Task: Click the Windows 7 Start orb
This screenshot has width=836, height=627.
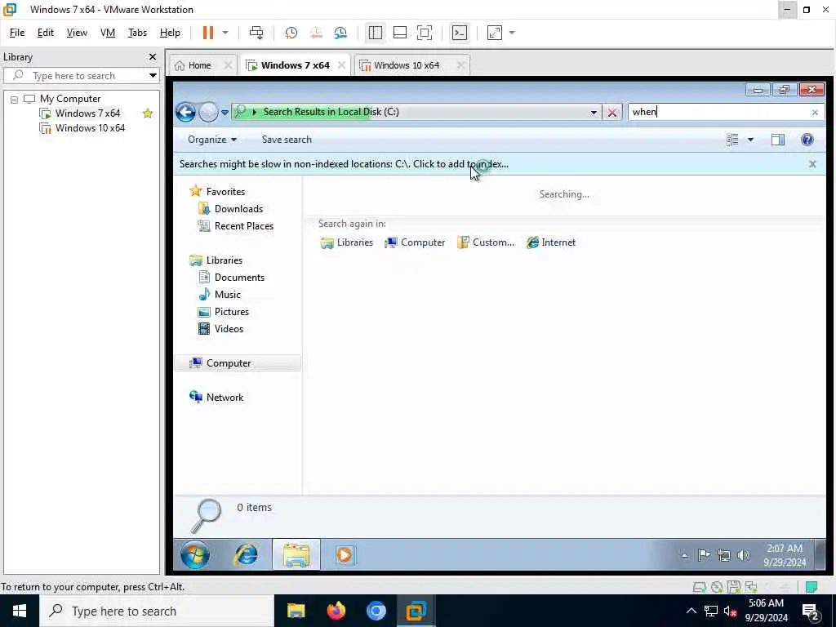Action: pyautogui.click(x=195, y=554)
